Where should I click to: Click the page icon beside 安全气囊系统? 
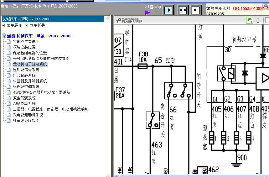tap(9, 98)
